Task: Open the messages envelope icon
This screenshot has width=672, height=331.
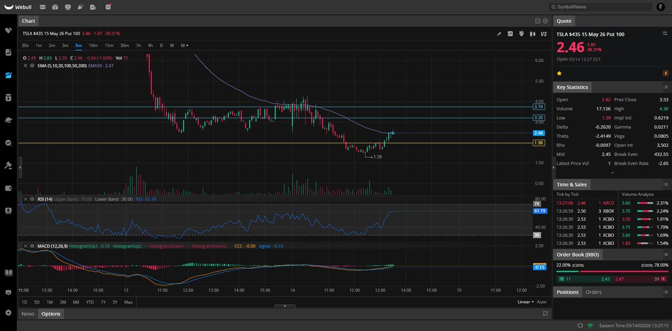Action: pyautogui.click(x=43, y=7)
